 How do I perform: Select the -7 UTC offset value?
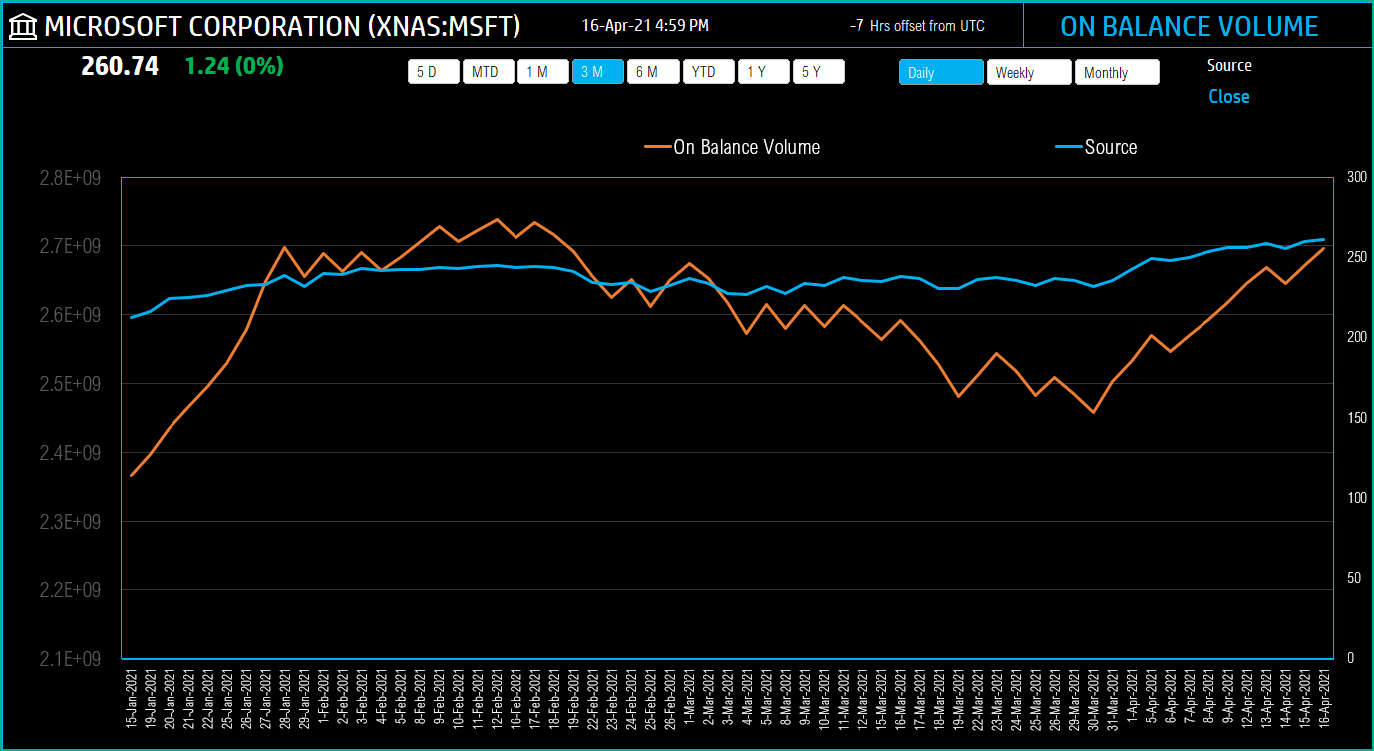point(857,26)
